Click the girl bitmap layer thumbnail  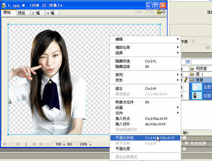(197, 96)
